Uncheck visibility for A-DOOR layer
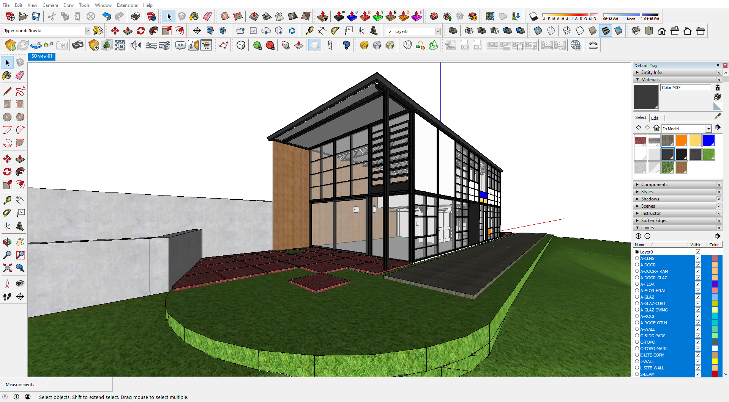The width and height of the screenshot is (729, 402). pyautogui.click(x=698, y=265)
